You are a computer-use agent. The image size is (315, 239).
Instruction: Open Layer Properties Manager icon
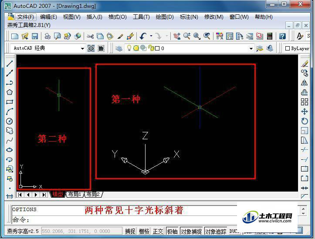pyautogui.click(x=119, y=48)
